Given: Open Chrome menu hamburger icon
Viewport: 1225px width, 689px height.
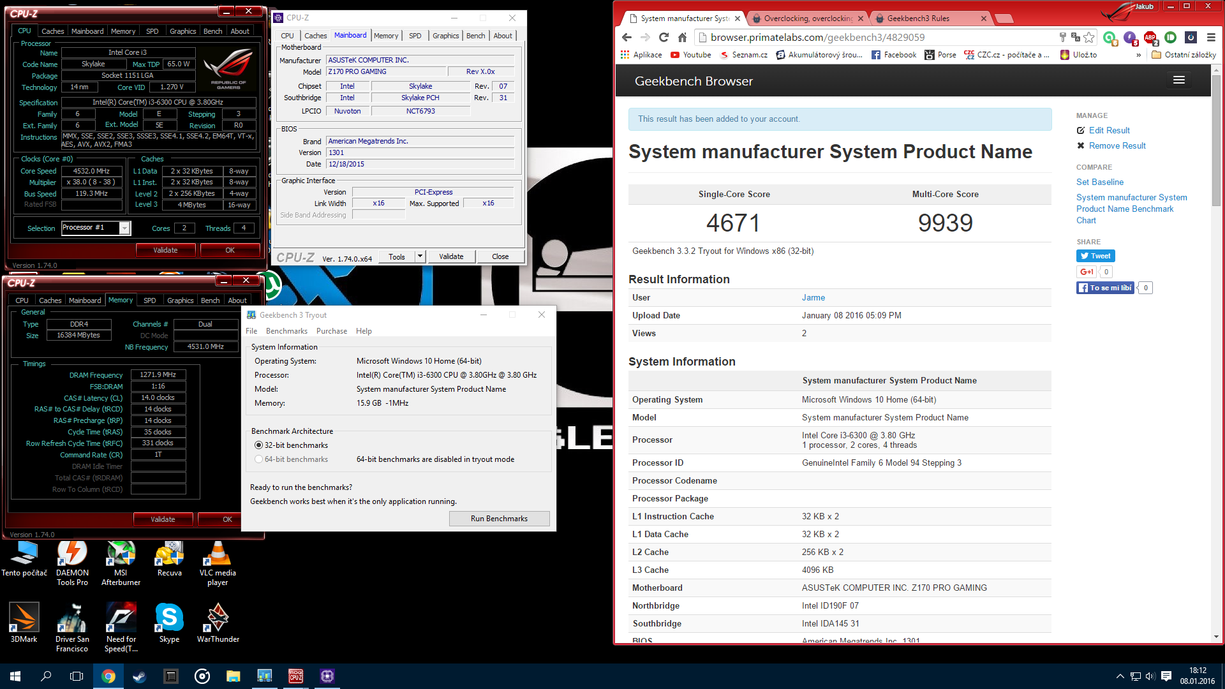Looking at the screenshot, I should point(1211,38).
